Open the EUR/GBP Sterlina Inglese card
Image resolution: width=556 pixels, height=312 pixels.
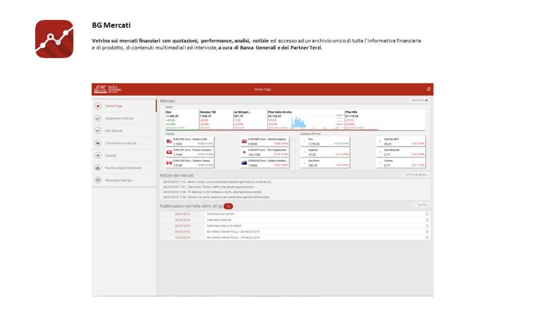click(x=264, y=141)
